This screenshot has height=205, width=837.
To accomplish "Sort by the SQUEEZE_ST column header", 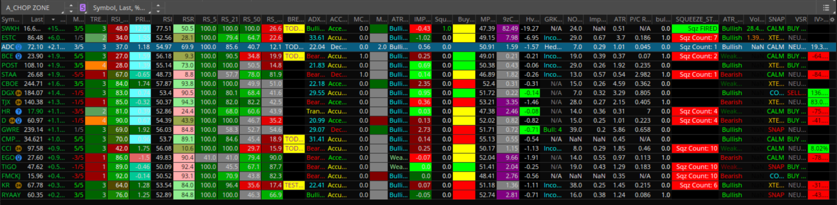I will 696,19.
